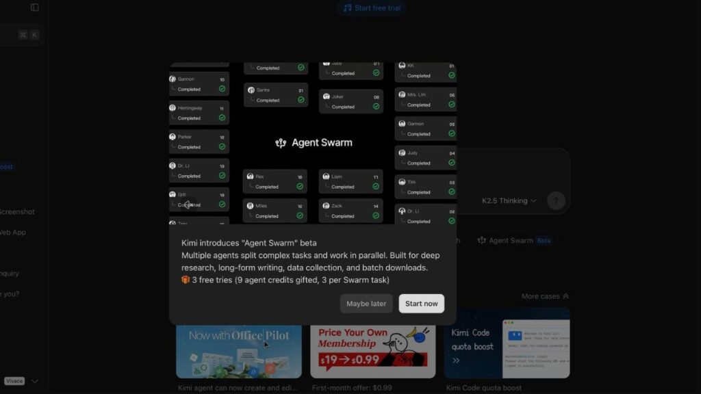Dismiss the dialog with Maybe later
This screenshot has width=701, height=394.
(366, 303)
